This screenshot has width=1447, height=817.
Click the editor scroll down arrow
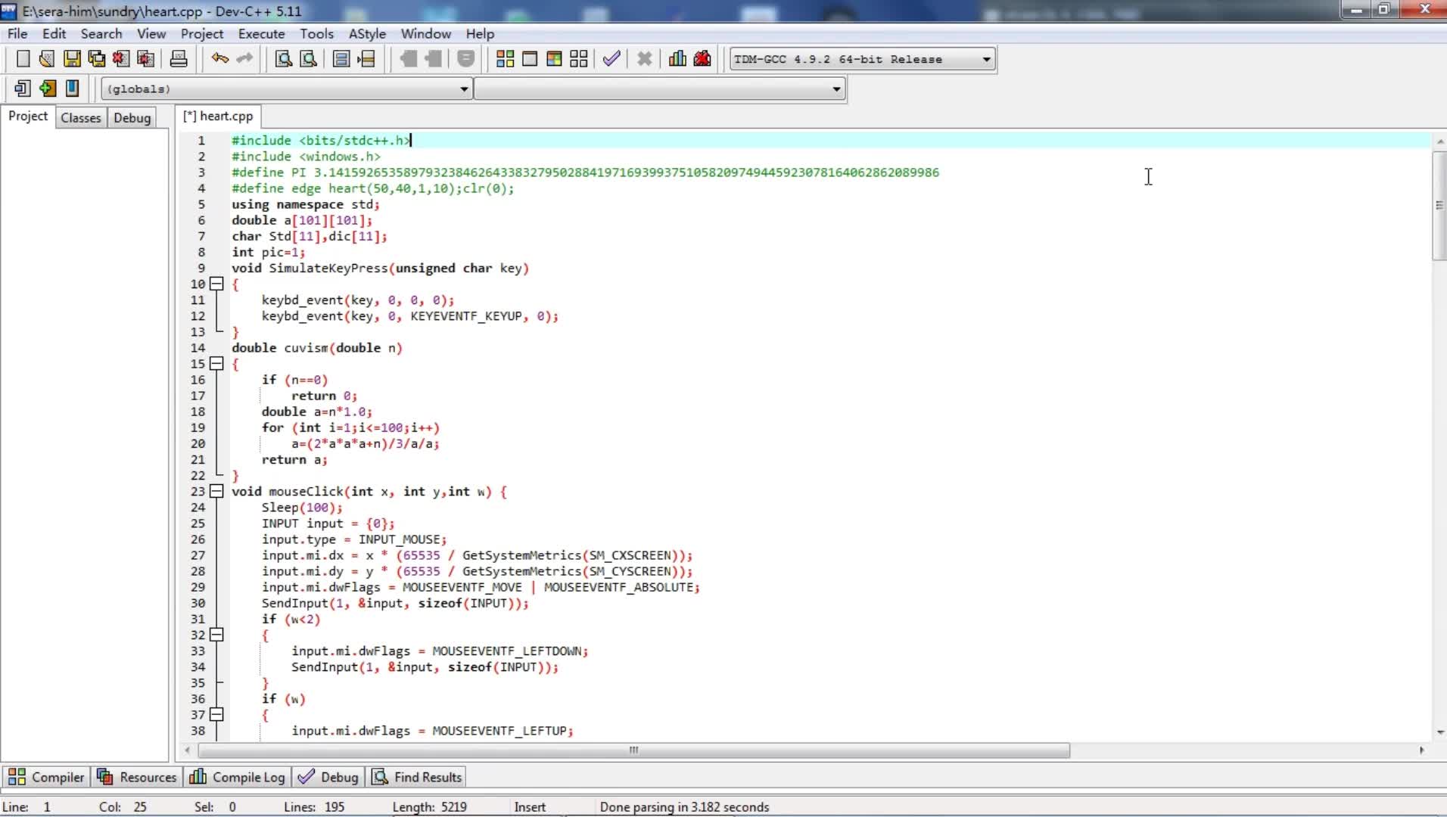(x=1439, y=732)
